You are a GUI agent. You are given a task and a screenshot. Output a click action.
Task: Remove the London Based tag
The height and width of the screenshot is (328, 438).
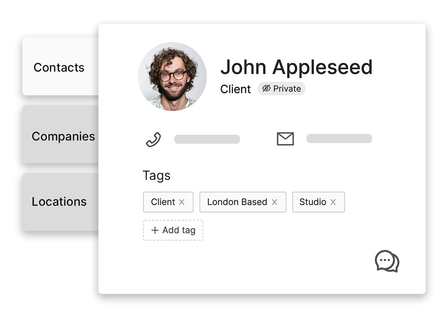274,202
